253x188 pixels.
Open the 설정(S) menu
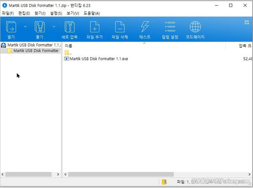(x=56, y=13)
